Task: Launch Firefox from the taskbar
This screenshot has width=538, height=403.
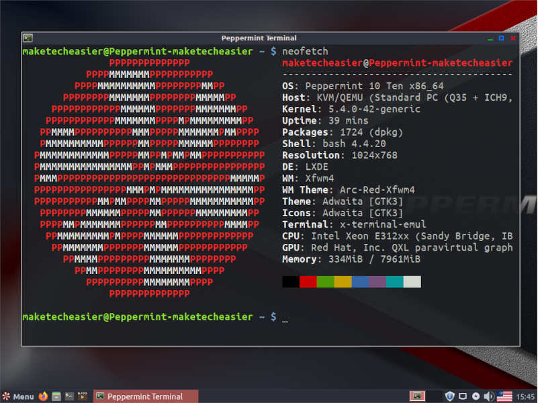Action: tap(42, 396)
